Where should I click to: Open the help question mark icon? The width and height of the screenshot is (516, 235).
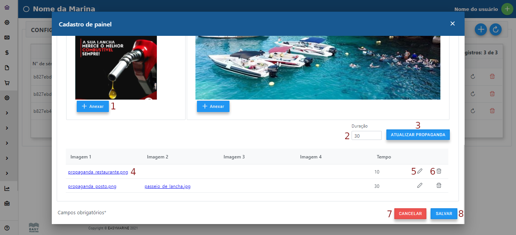7,228
